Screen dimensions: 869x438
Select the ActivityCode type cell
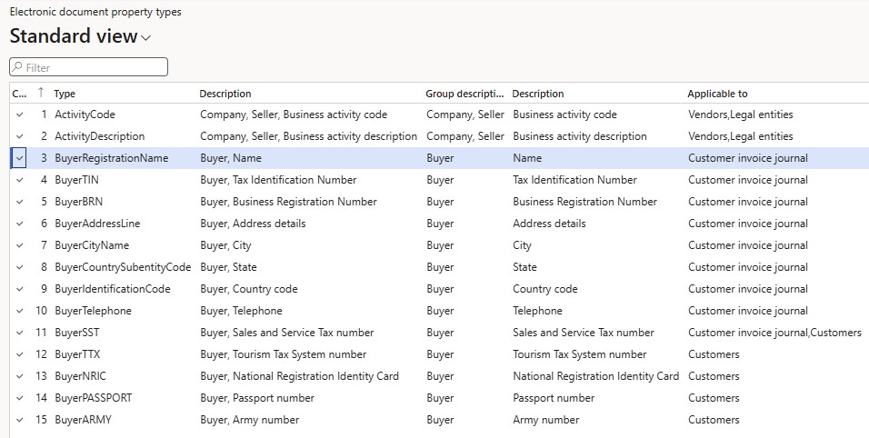pos(85,114)
